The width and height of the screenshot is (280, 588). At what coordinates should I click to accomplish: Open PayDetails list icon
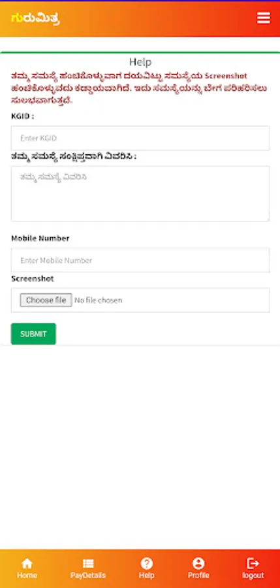pos(88,563)
